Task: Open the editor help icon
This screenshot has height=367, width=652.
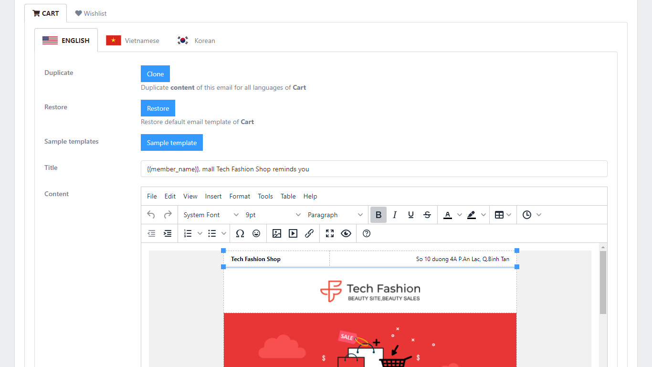Action: point(367,233)
